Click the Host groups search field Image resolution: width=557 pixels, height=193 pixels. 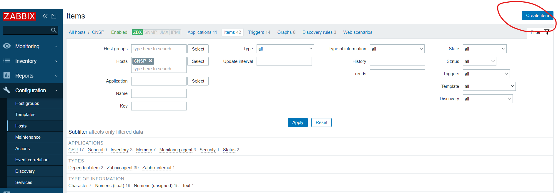[x=159, y=49]
